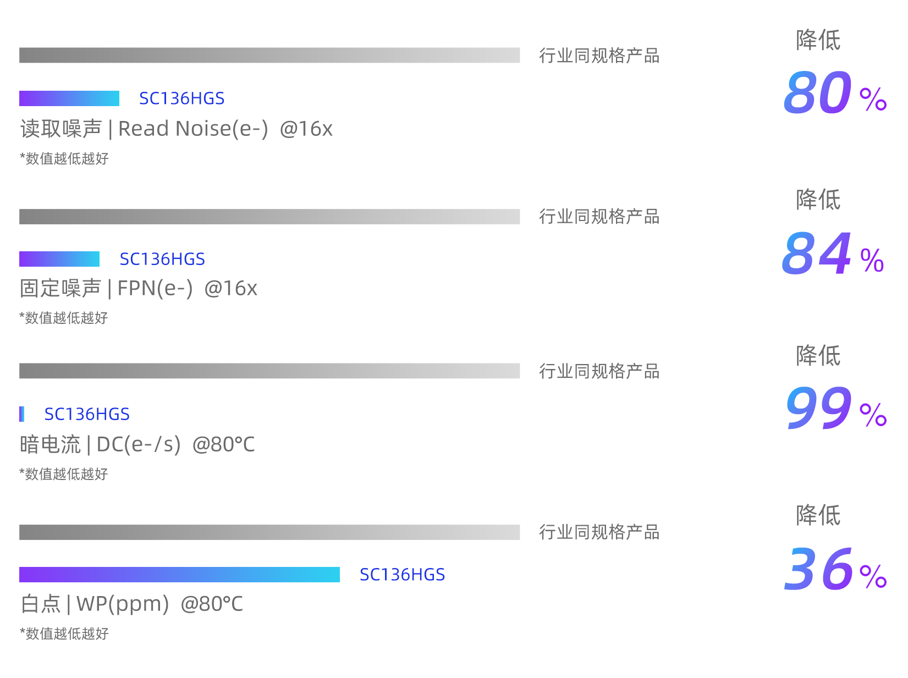Click the long SC136HGS bar for white point
Viewport: 908px width, 678px height.
point(179,575)
